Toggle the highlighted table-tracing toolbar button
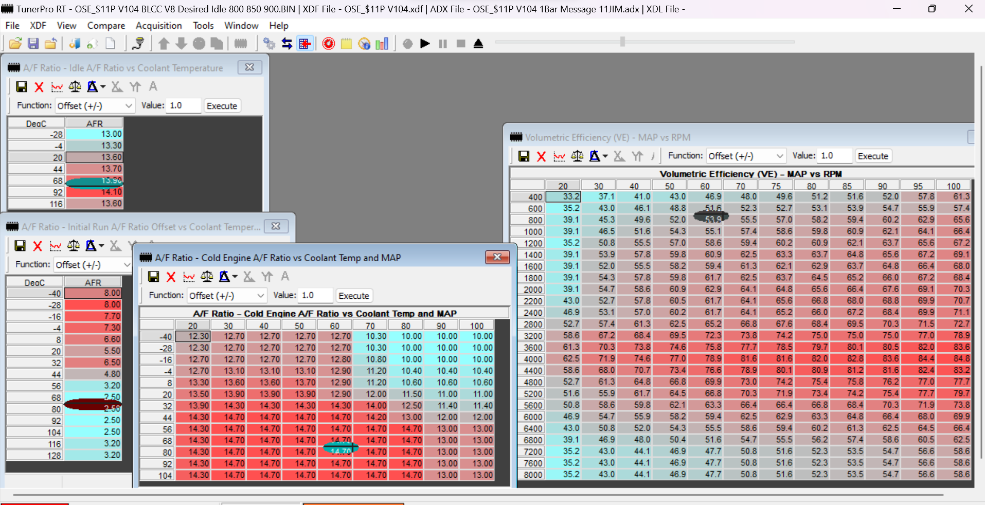985x505 pixels. click(305, 44)
